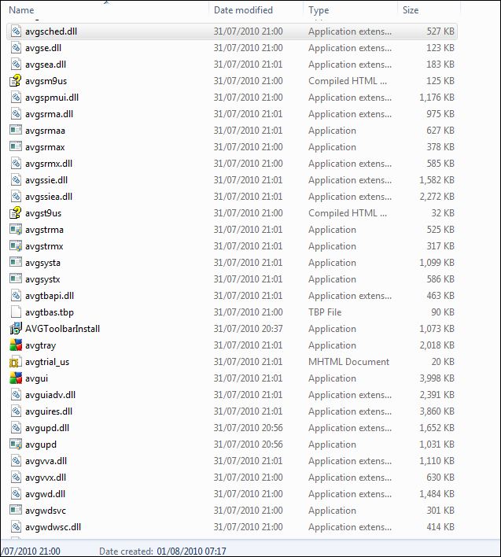Select the avgsrmx.dll file name
Viewport: 501px width, 557px height.
(x=49, y=164)
